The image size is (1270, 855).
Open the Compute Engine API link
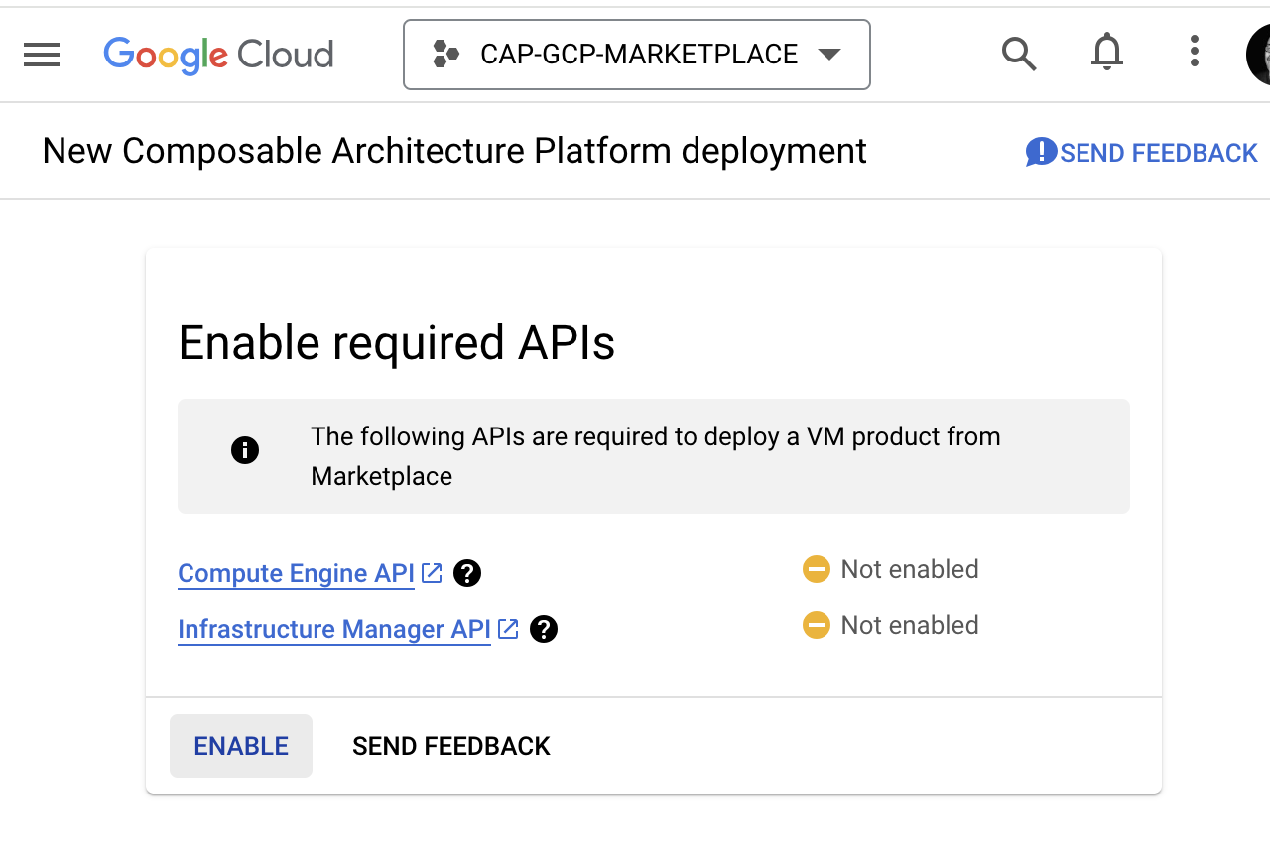[296, 574]
